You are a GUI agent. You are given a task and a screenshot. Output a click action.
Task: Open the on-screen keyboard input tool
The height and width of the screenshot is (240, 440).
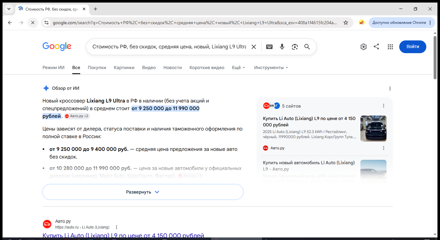tap(269, 47)
